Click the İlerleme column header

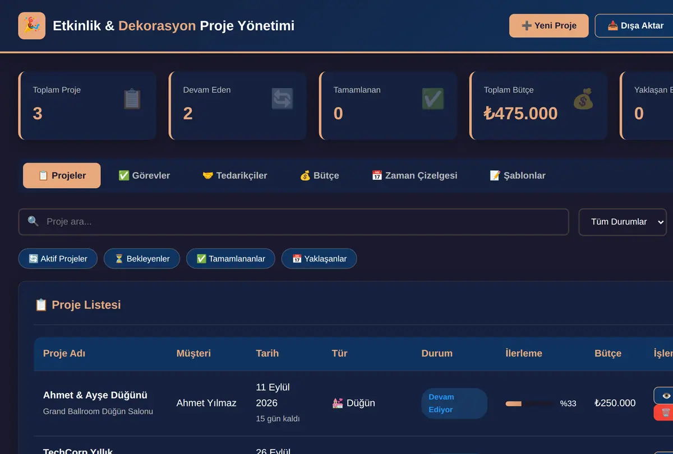click(x=524, y=353)
